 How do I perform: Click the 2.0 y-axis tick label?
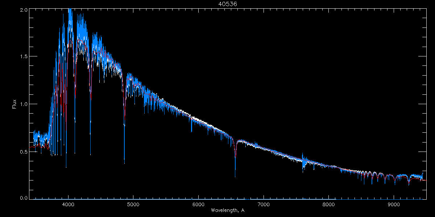point(23,10)
